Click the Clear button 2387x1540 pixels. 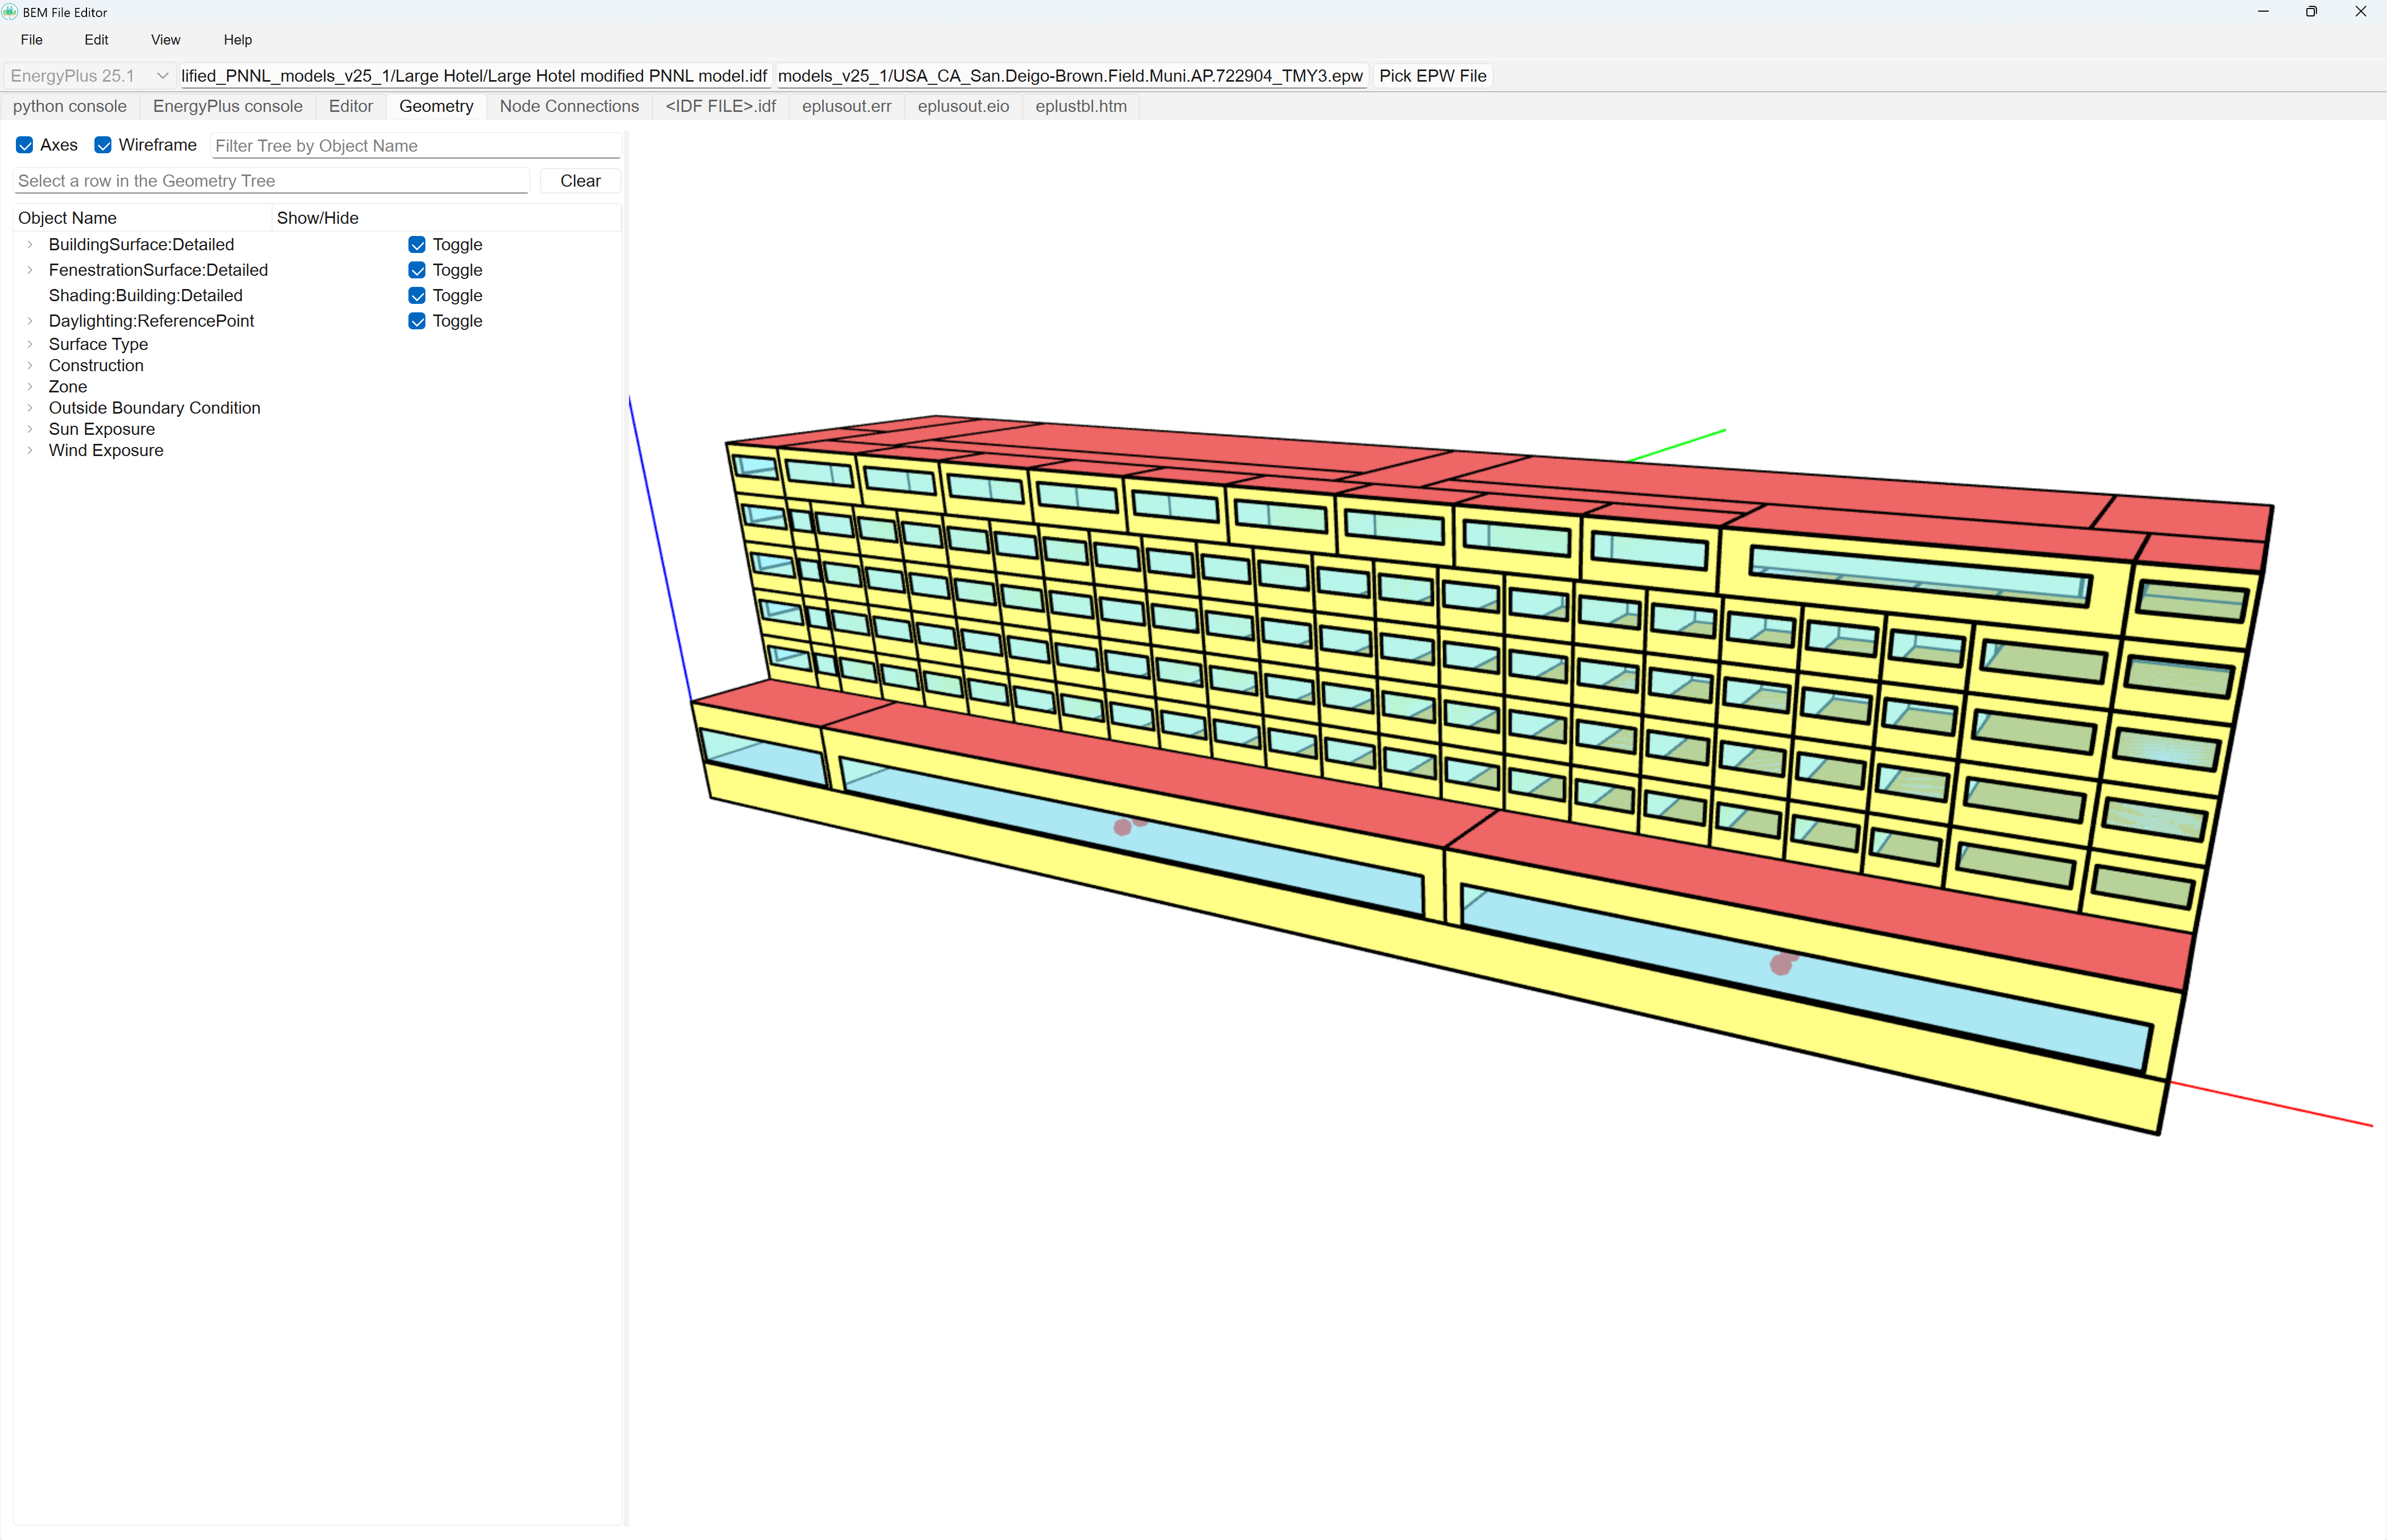581,181
